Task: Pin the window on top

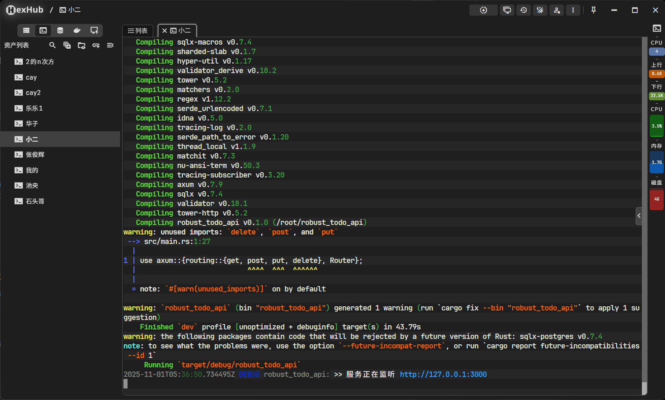Action: [594, 10]
